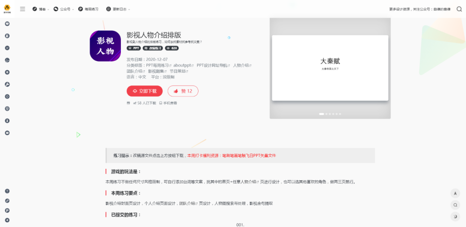
Task: Open the PPT每周练习 tag link
Action: (159, 65)
